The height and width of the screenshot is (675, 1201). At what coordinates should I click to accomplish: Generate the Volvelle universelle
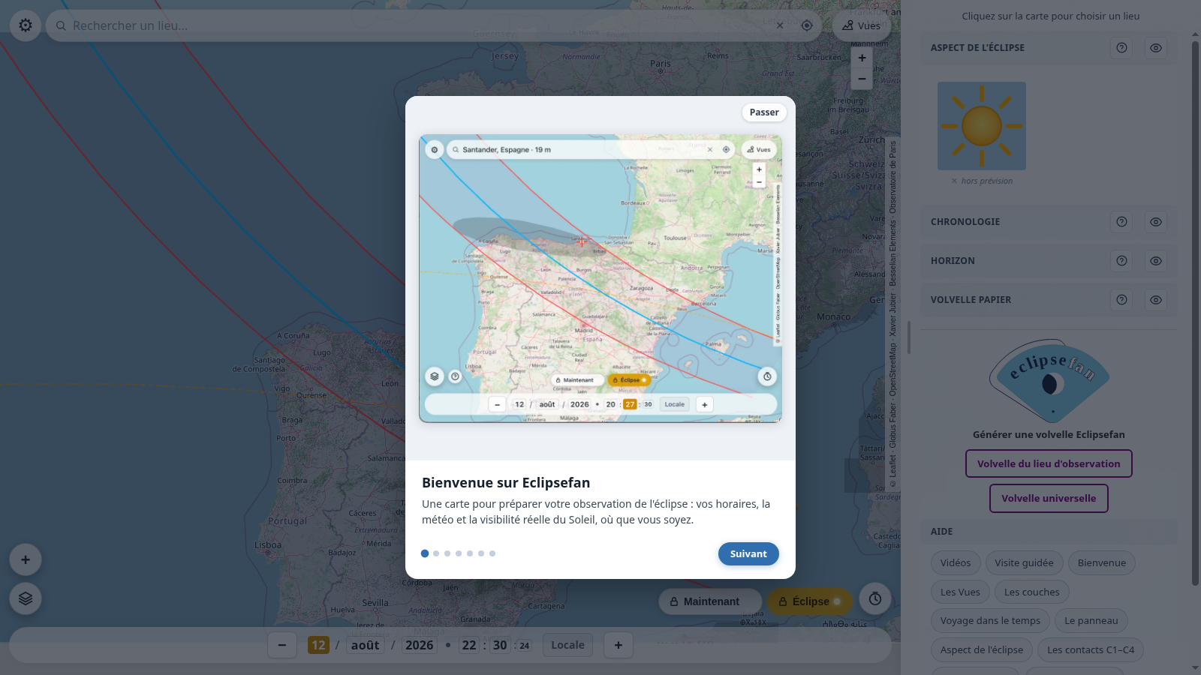[x=1049, y=499]
